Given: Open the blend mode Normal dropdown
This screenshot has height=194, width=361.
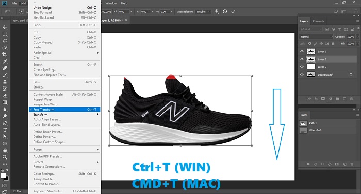Looking at the screenshot, I should [316, 37].
